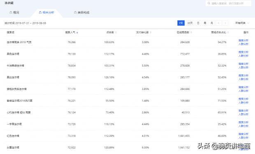
Task: Go to next period with right arrow
Action: click(225, 23)
